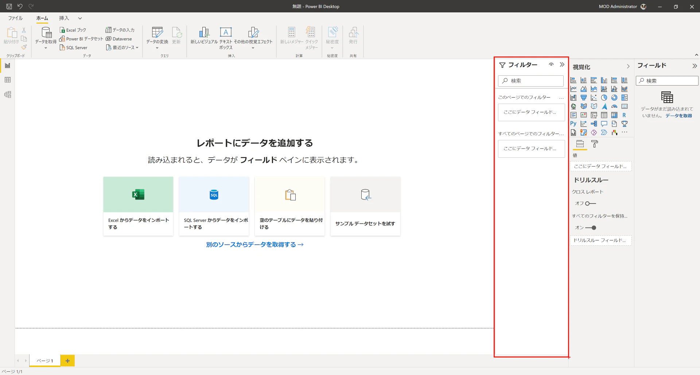Open the Format paint roller tab
Image resolution: width=700 pixels, height=375 pixels.
[595, 144]
